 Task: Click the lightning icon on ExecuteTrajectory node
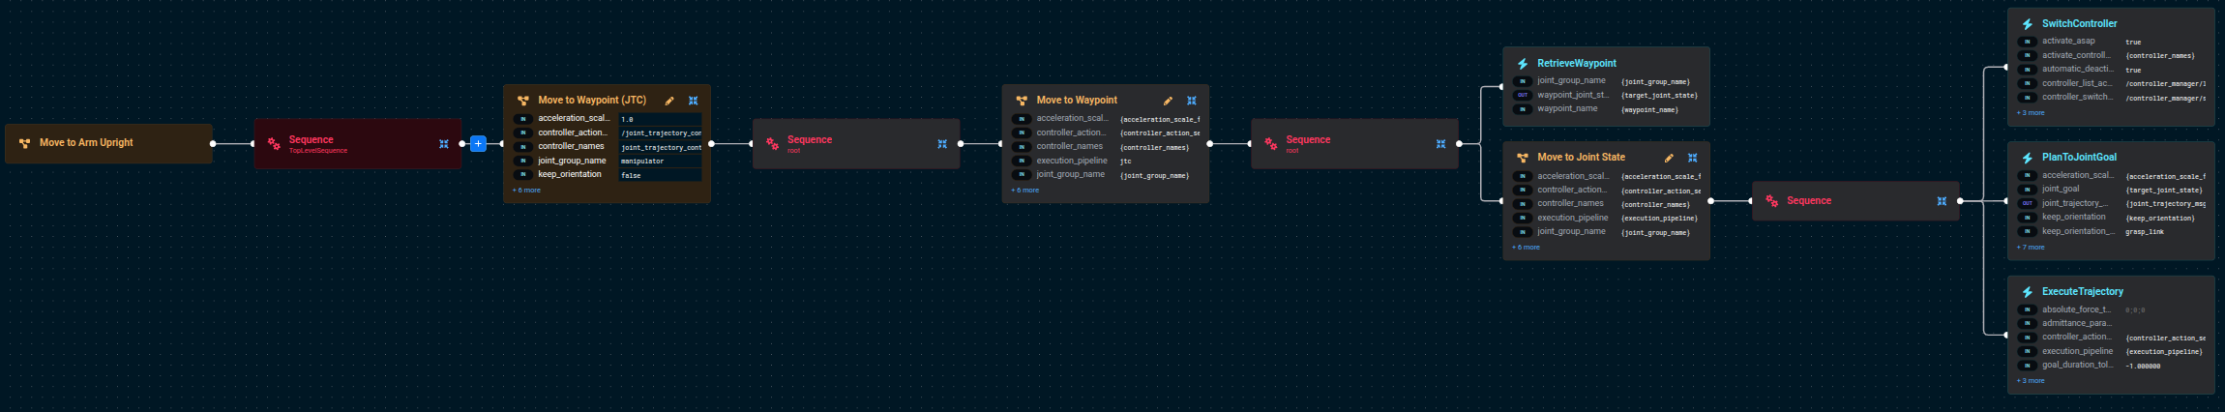(x=2027, y=292)
